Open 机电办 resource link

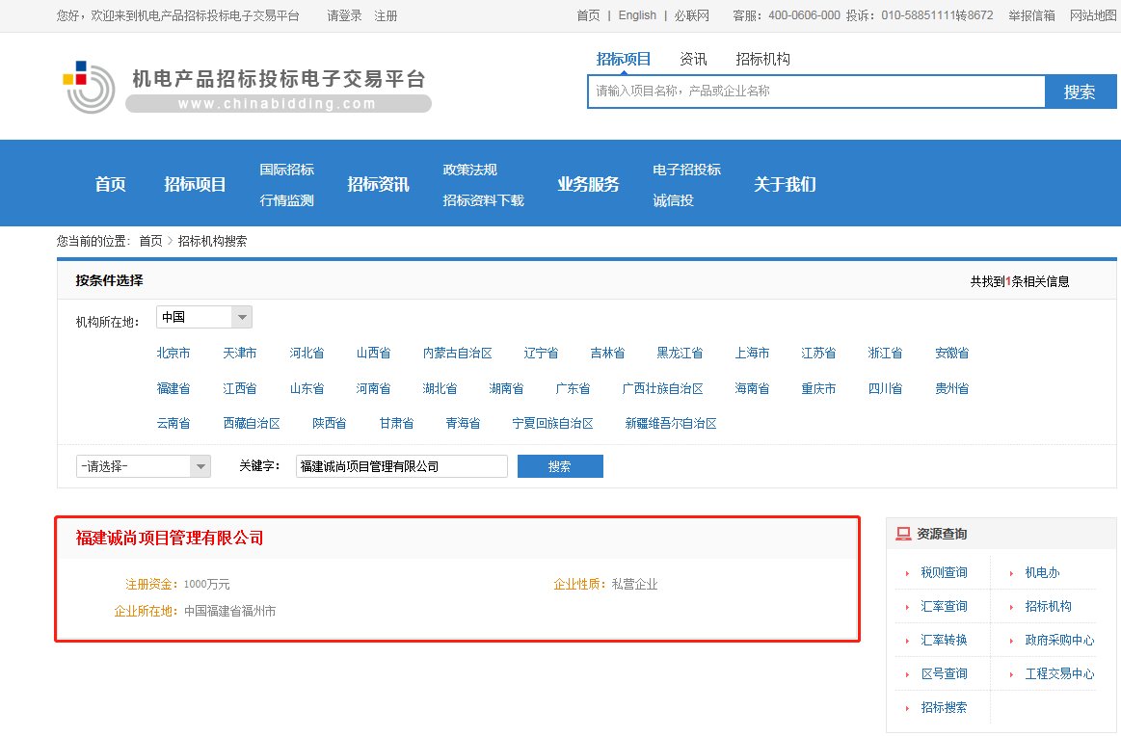click(1042, 572)
